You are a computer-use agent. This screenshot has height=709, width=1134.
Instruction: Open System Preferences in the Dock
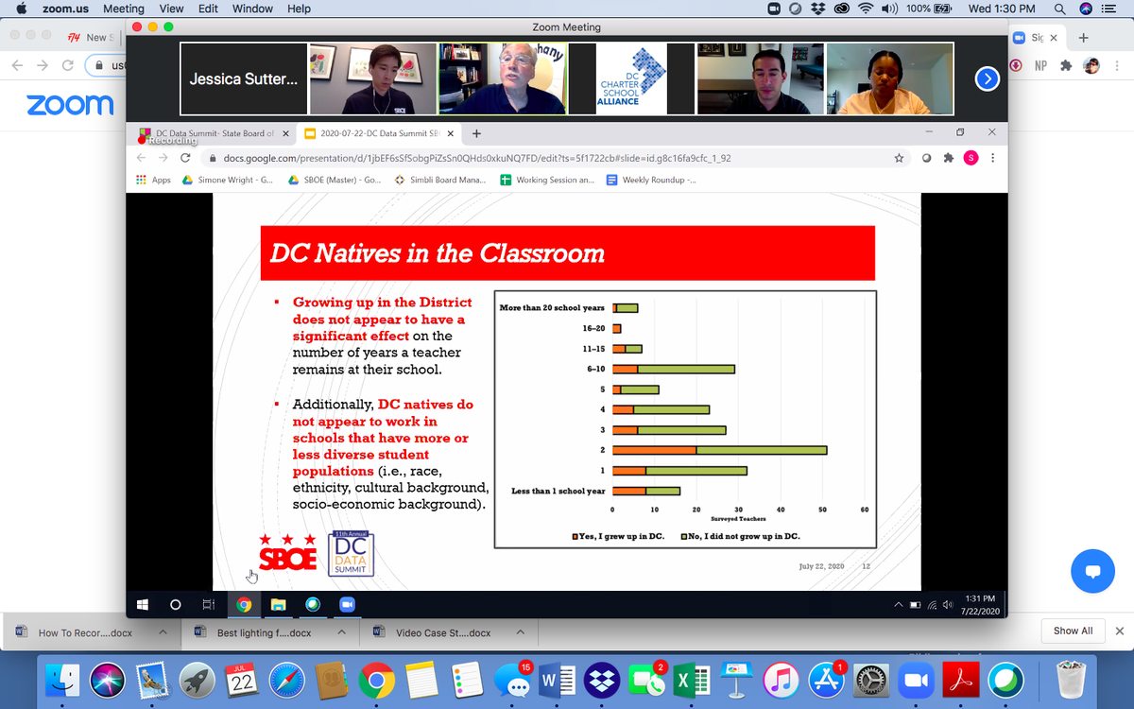pos(870,680)
